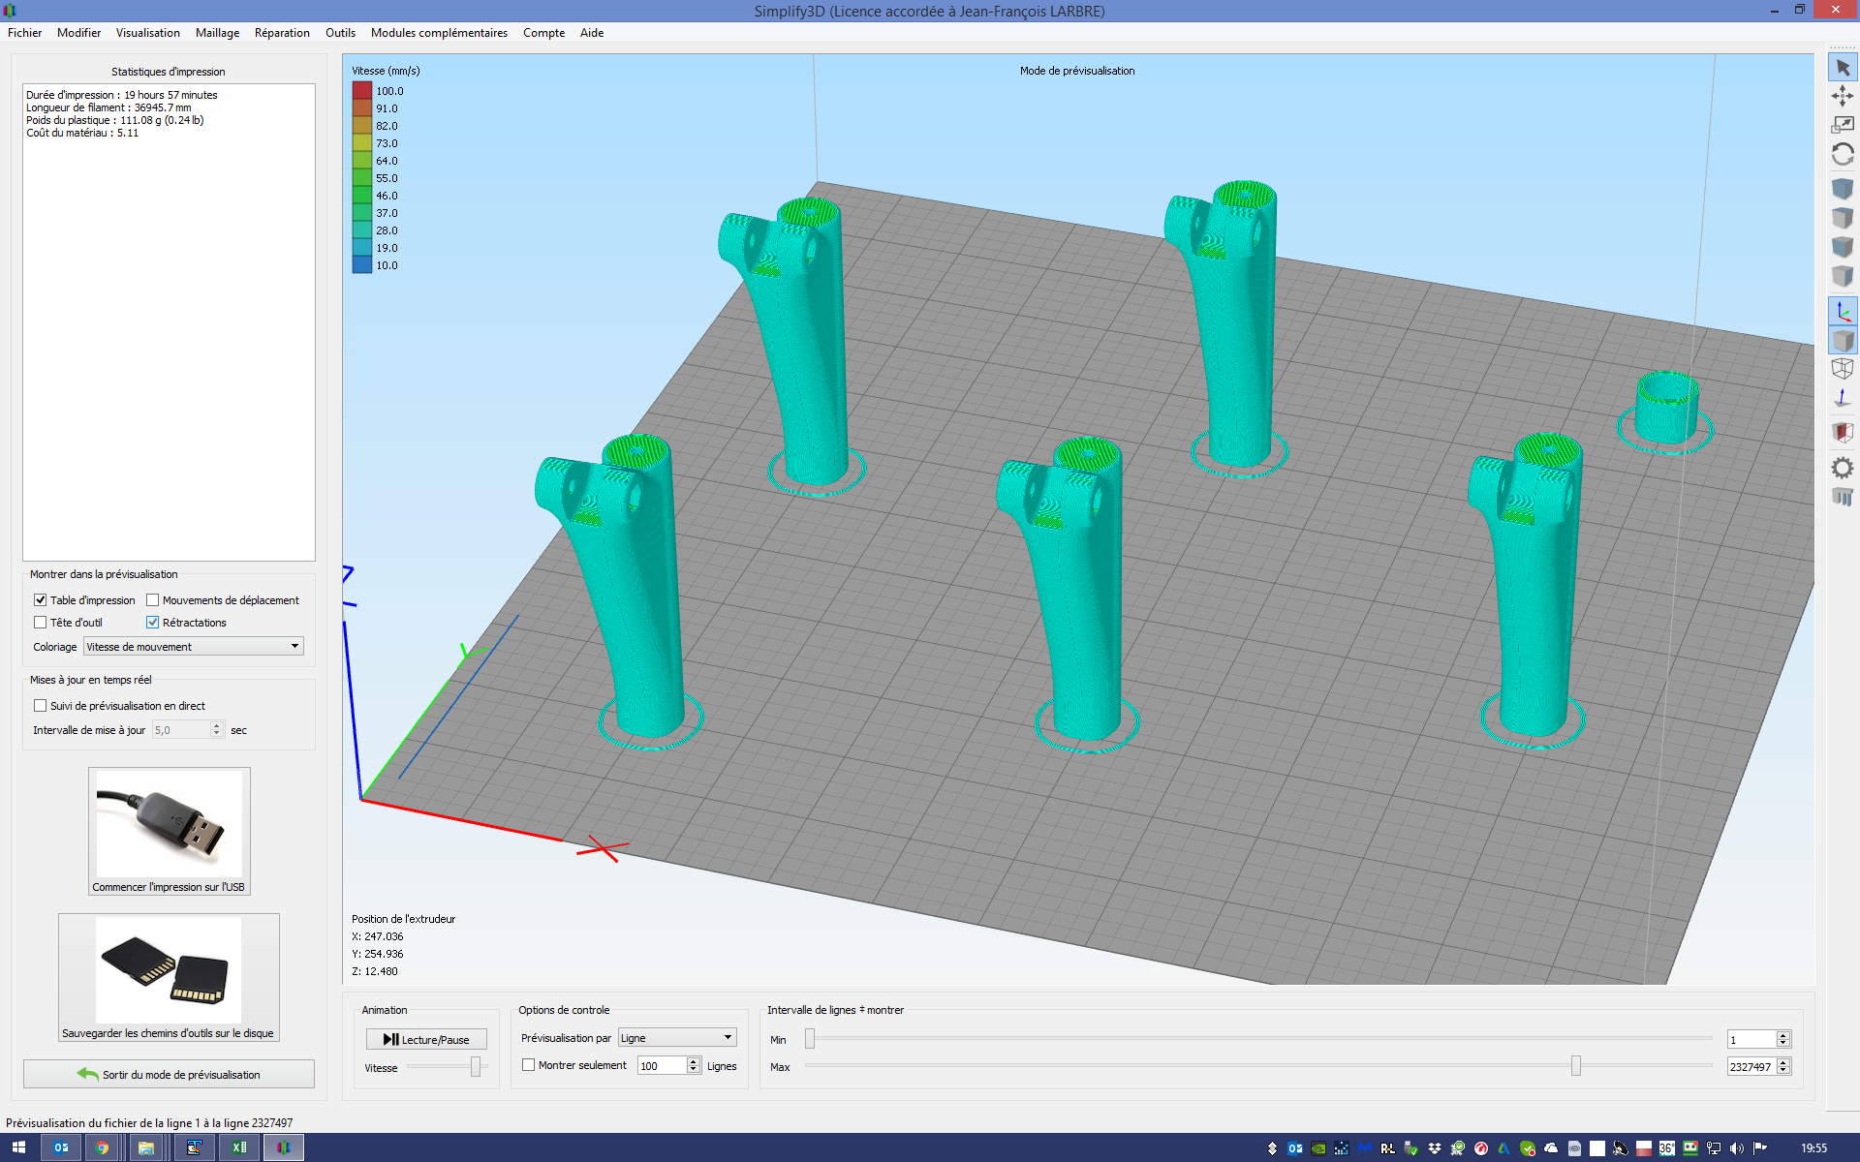Select the scale model tool

click(x=1842, y=125)
